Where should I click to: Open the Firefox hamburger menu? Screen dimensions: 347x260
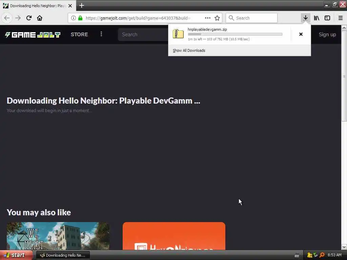(340, 18)
